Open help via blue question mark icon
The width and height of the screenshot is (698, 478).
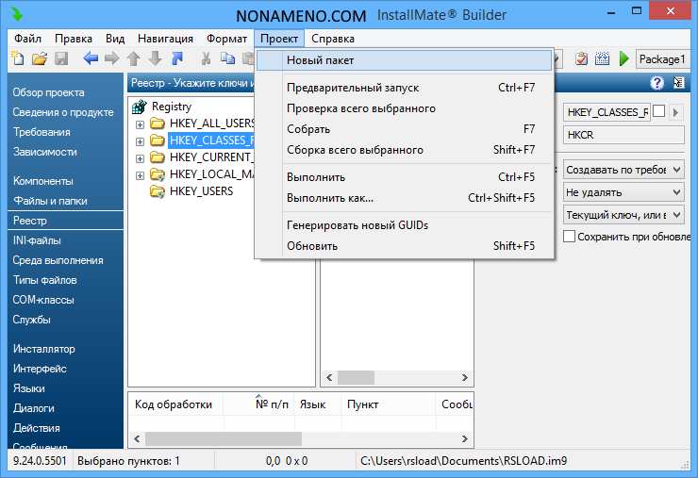[656, 84]
